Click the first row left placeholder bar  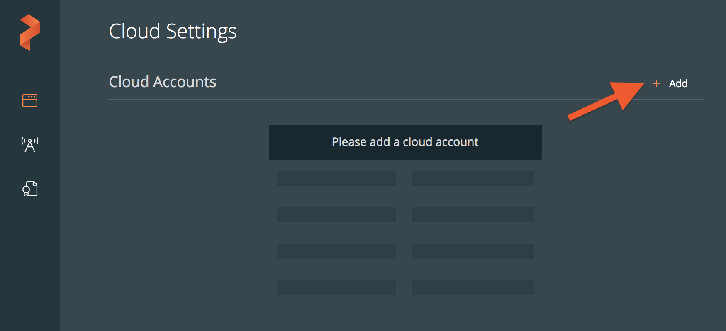coord(336,178)
